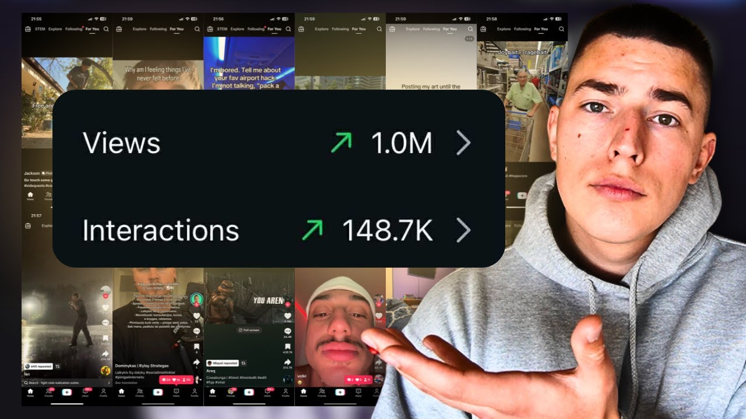Tap repost icon next to Miquel reposted
Image resolution: width=746 pixels, height=419 pixels.
244,363
